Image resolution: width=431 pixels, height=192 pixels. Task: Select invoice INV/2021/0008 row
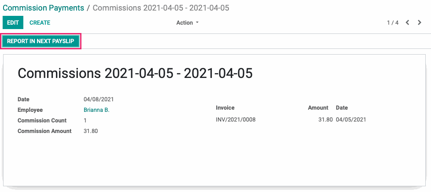(291, 120)
